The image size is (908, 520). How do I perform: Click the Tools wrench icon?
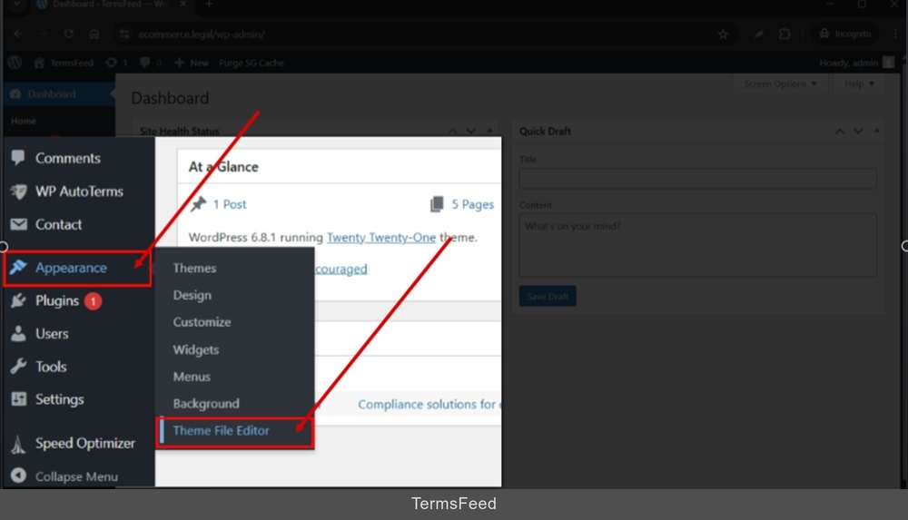18,366
